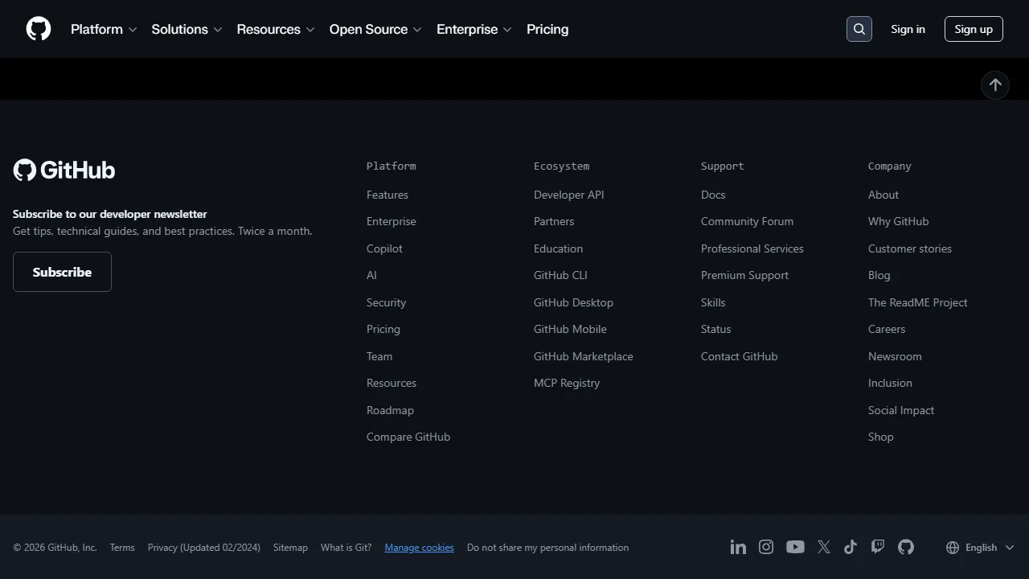Open the Social Impact link
The width and height of the screenshot is (1029, 579).
pyautogui.click(x=901, y=410)
